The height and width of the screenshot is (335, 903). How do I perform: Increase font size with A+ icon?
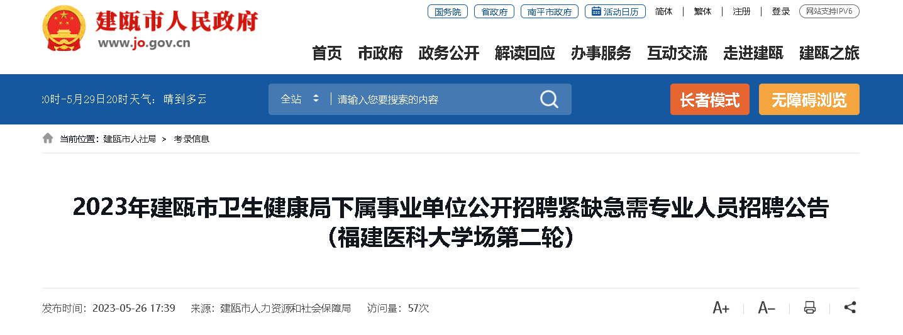[x=721, y=308]
